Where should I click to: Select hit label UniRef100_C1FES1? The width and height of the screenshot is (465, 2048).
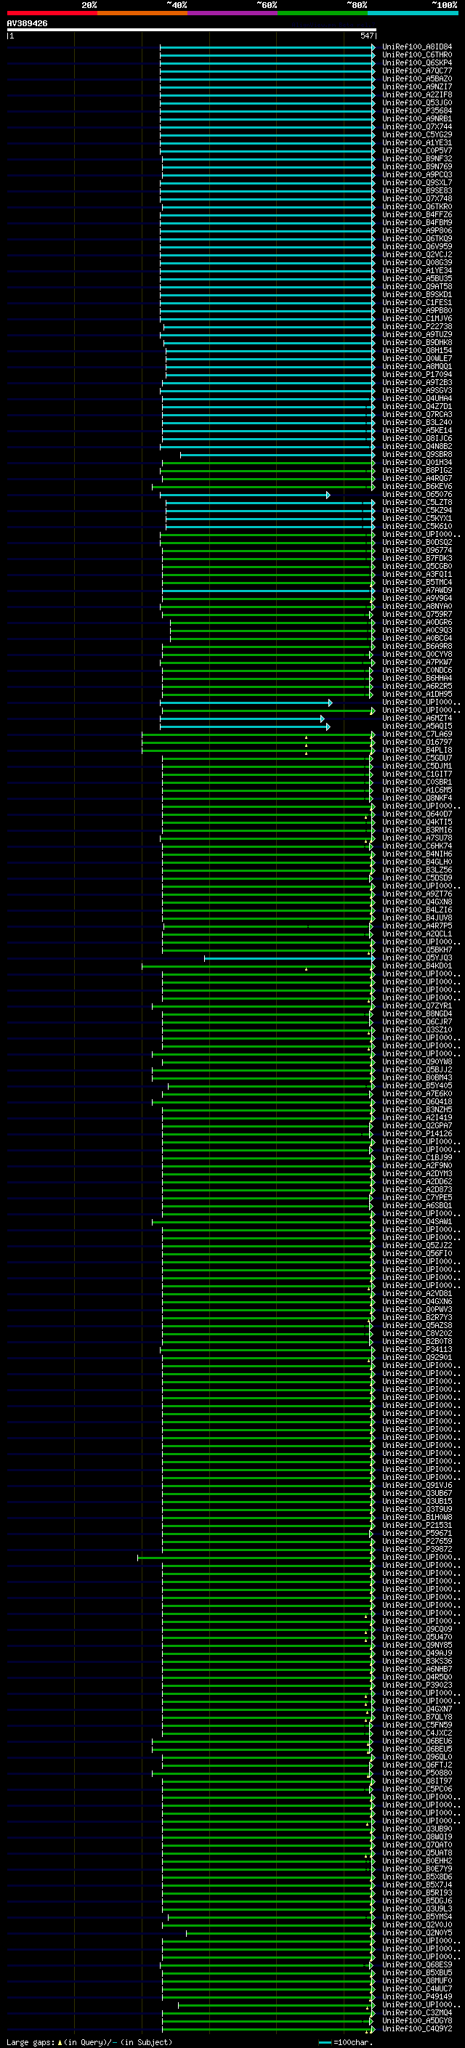tap(416, 303)
